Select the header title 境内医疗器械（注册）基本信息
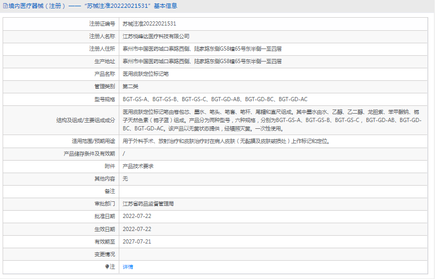The height and width of the screenshot is (279, 435). 93,6
